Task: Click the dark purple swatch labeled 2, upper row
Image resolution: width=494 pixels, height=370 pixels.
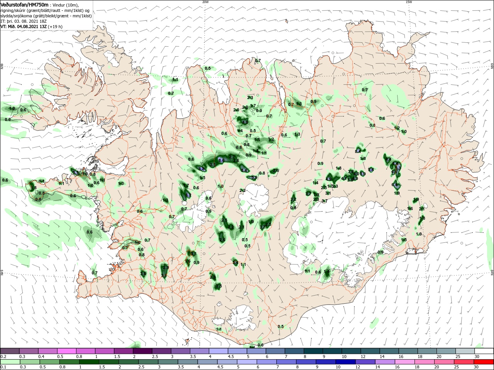Action: click(x=142, y=351)
